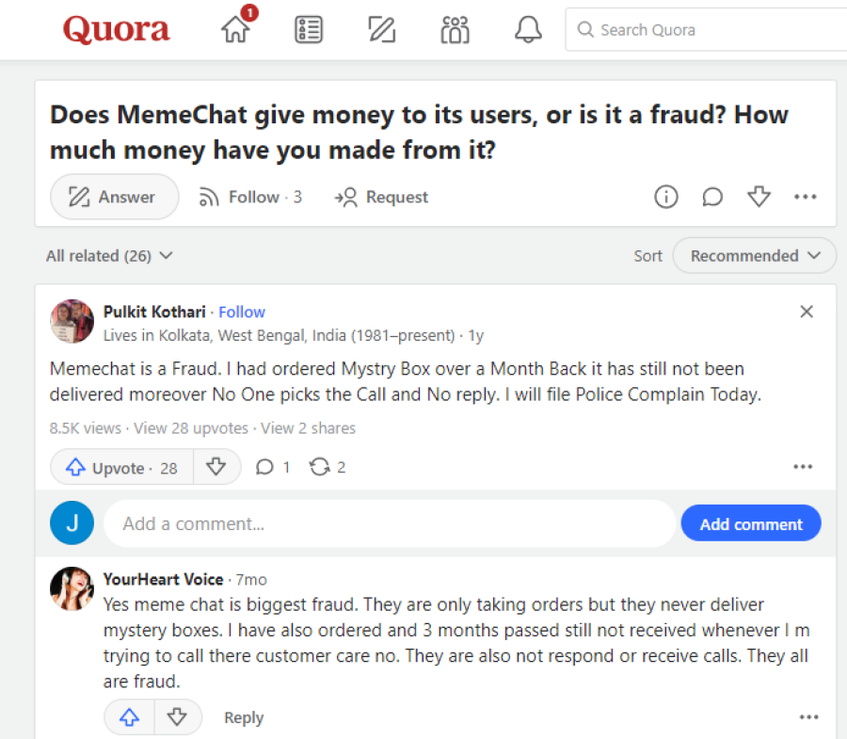Open the Quora logo homepage link

[116, 29]
